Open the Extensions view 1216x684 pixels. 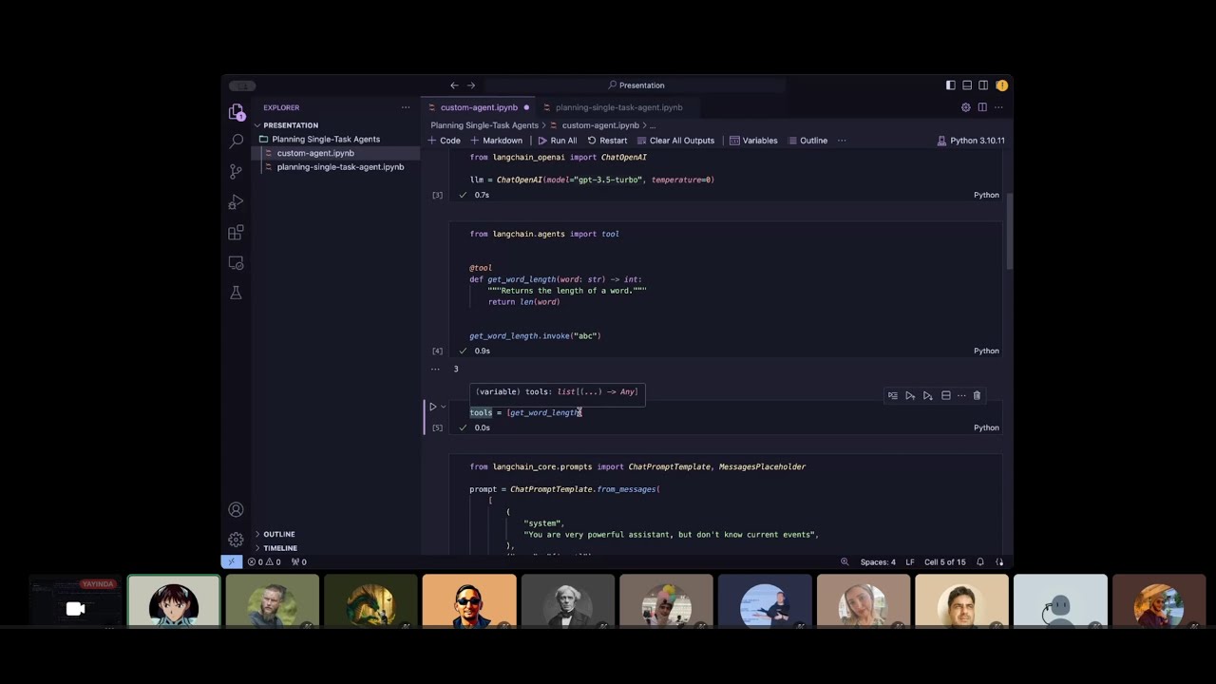pos(237,233)
